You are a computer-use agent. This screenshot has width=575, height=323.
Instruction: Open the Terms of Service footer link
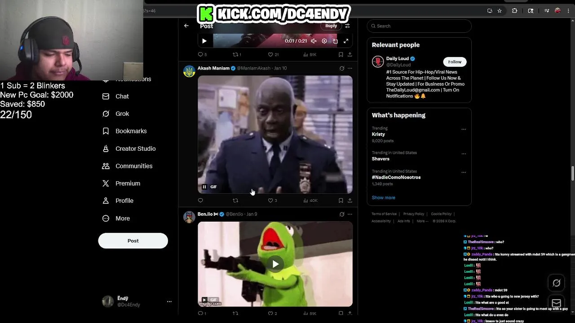click(x=384, y=214)
